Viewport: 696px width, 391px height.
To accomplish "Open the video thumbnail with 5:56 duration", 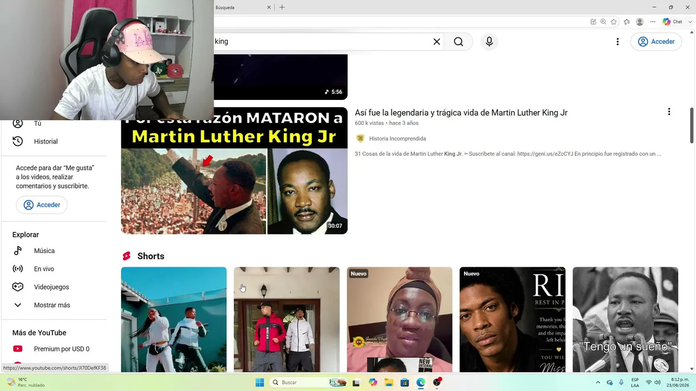I will 281,77.
